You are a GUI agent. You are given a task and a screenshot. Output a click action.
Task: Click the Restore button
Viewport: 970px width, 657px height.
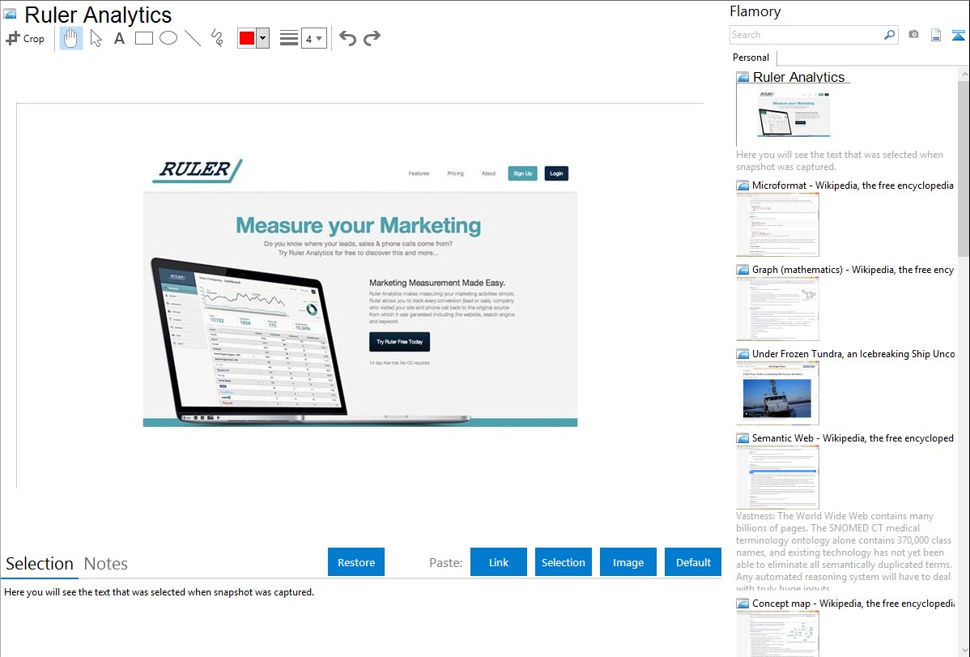click(x=356, y=562)
